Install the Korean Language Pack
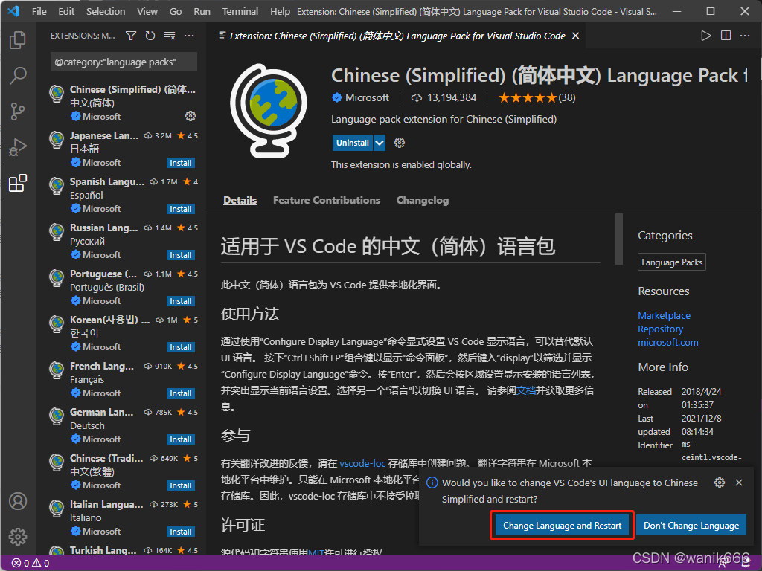Image resolution: width=762 pixels, height=571 pixels. point(180,347)
